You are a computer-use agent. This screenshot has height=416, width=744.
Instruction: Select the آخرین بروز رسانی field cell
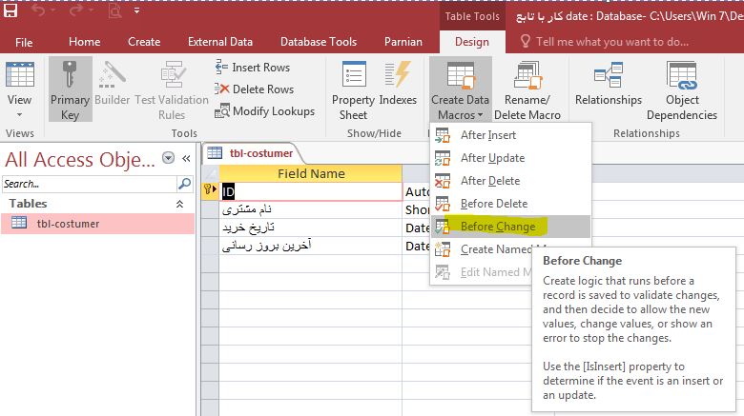pos(311,246)
